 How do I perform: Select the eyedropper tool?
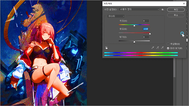[153, 48]
